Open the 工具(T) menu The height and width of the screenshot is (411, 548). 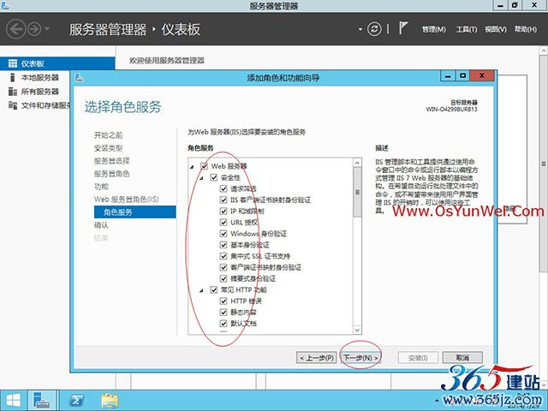(x=467, y=29)
